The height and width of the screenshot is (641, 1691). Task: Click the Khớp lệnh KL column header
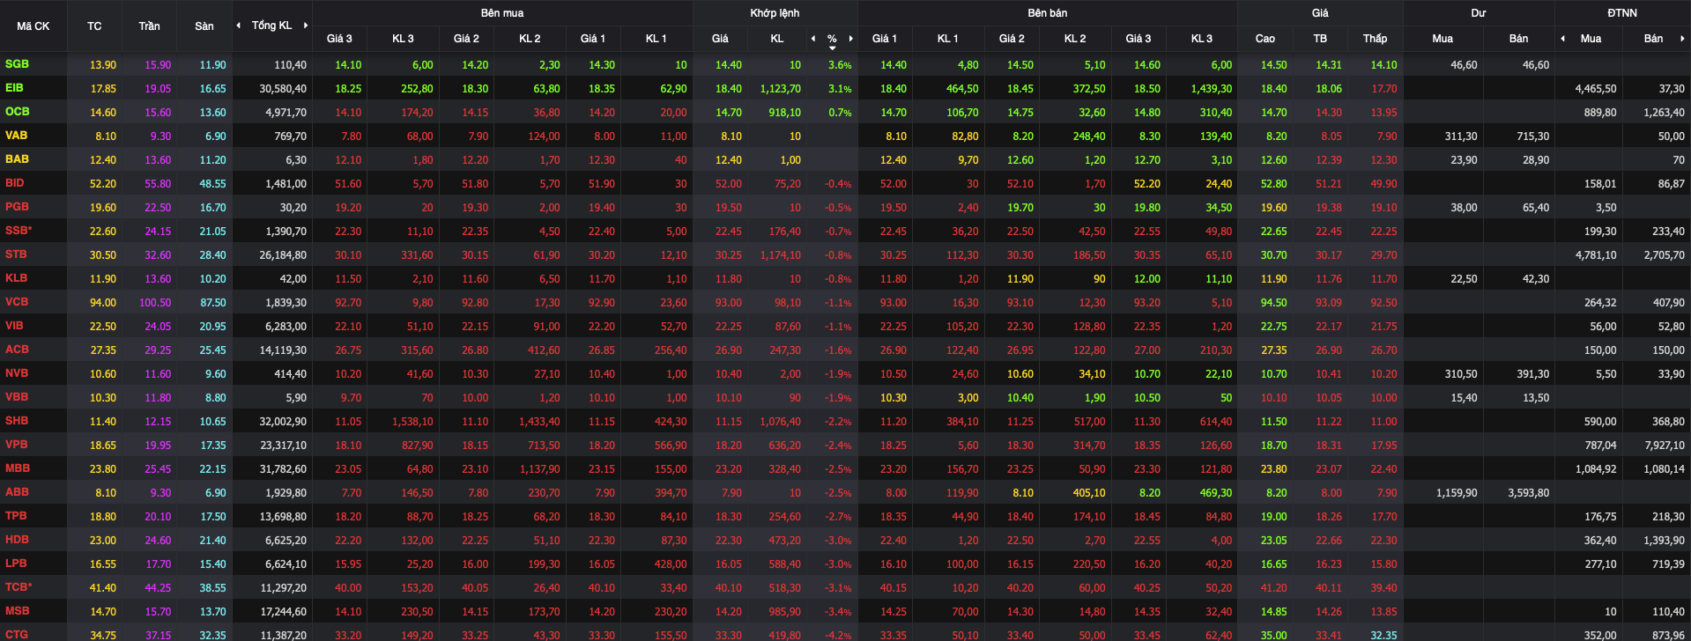(777, 39)
